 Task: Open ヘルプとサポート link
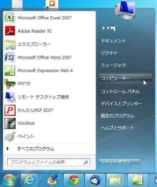[118, 128]
